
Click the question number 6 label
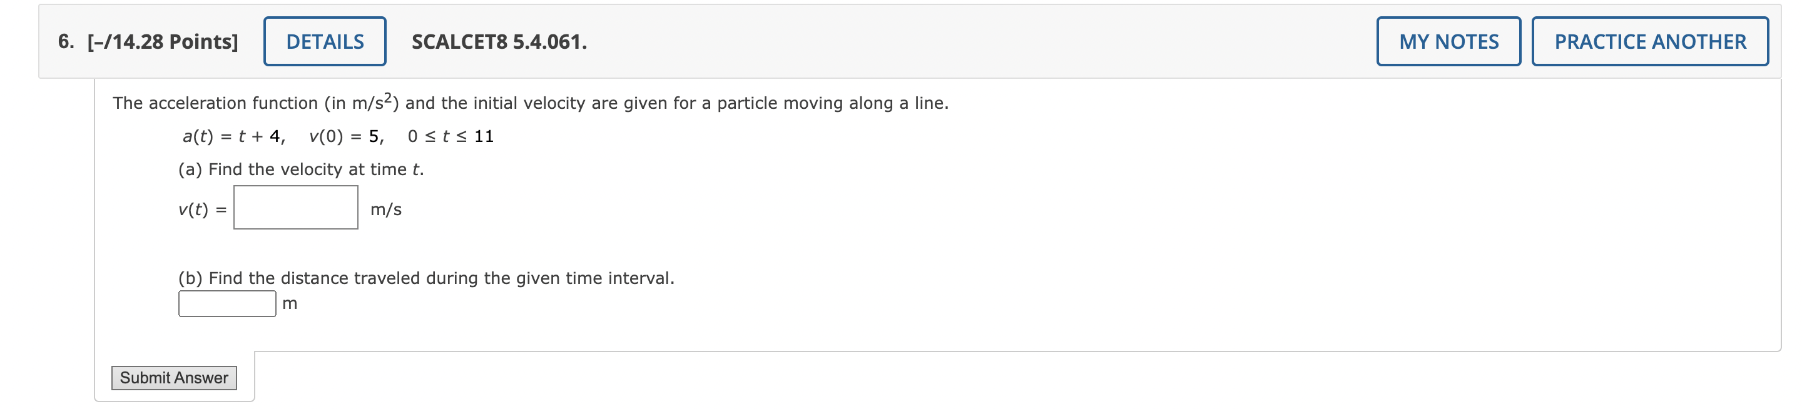coord(66,42)
